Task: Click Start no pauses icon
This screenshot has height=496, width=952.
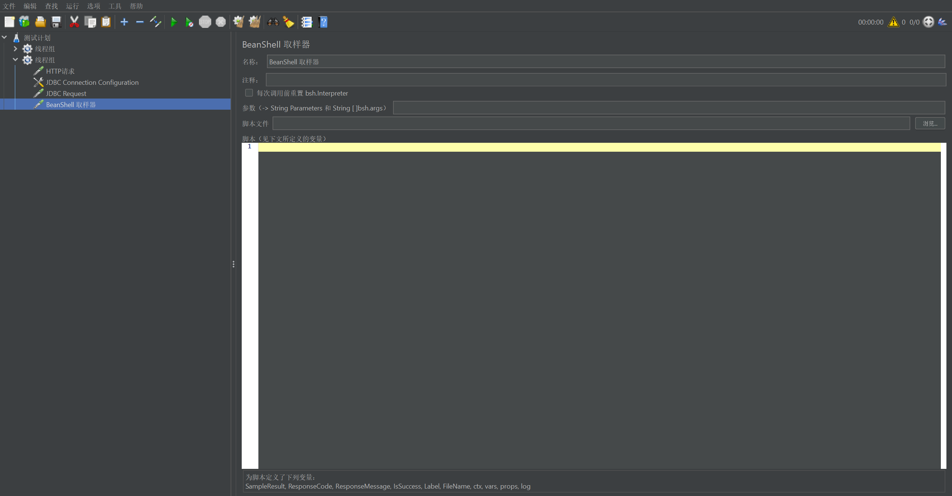Action: tap(189, 22)
